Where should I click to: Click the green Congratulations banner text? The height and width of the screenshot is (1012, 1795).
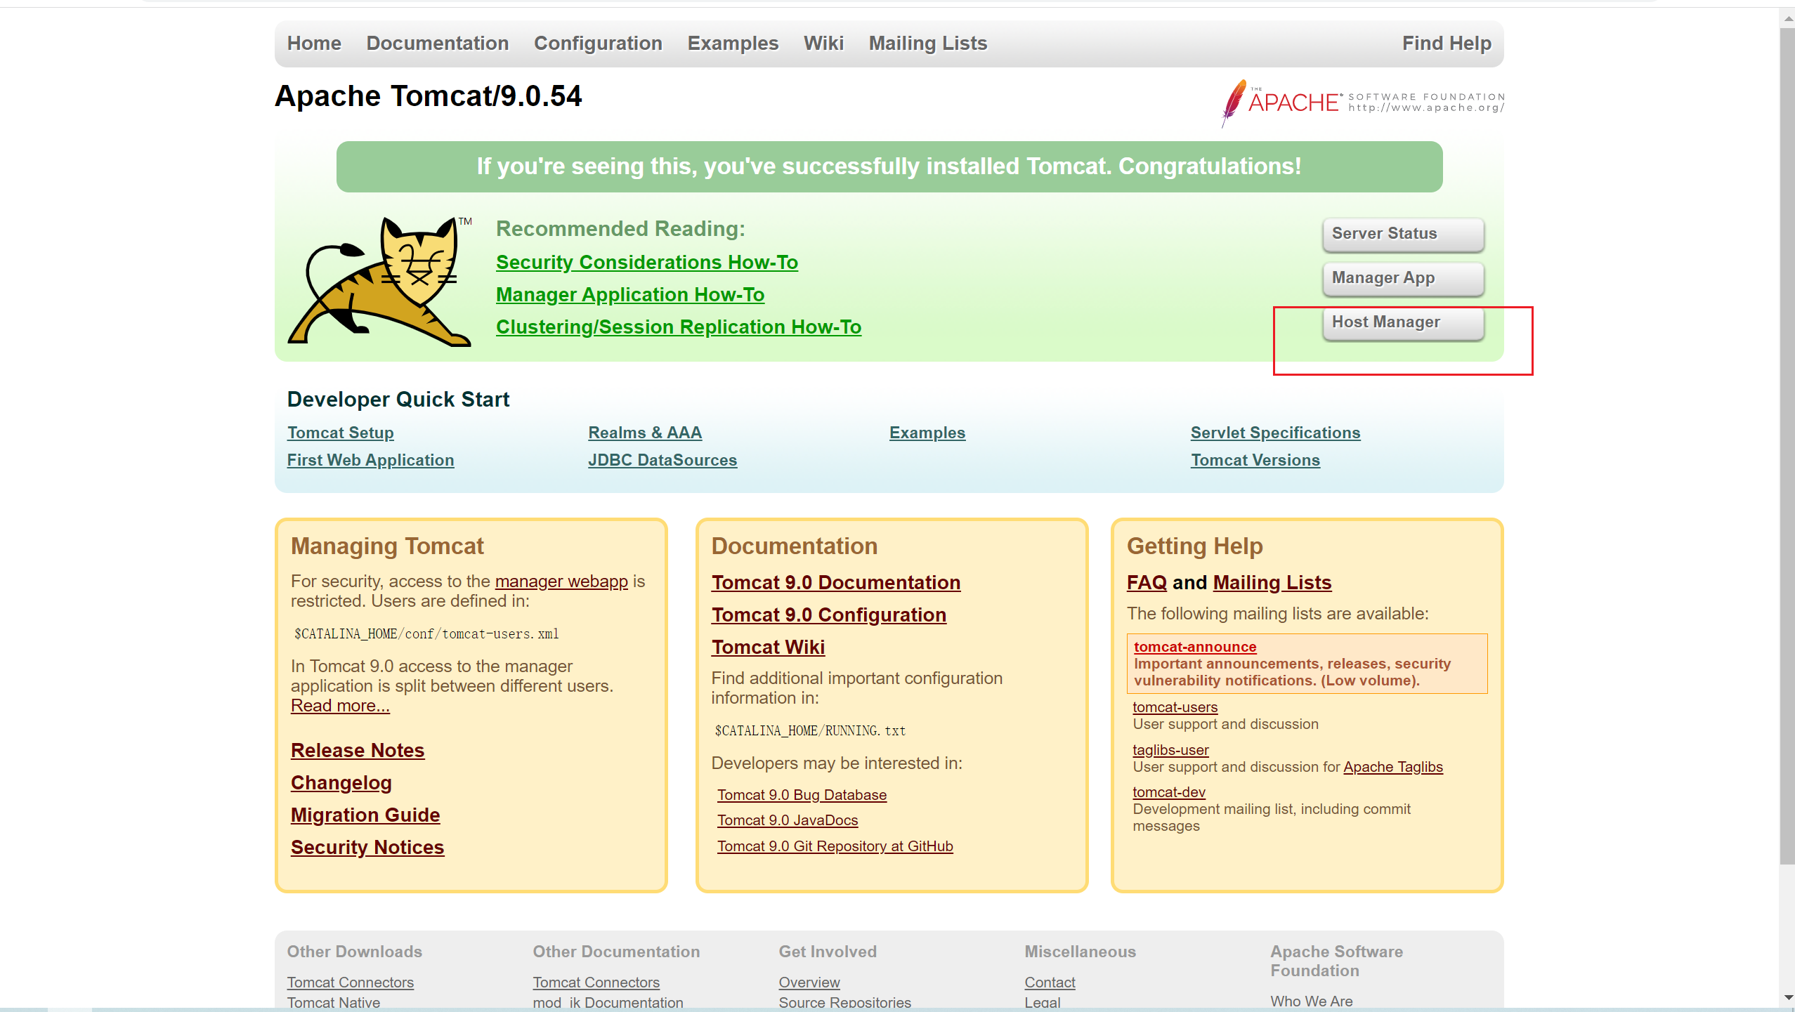[x=889, y=166]
